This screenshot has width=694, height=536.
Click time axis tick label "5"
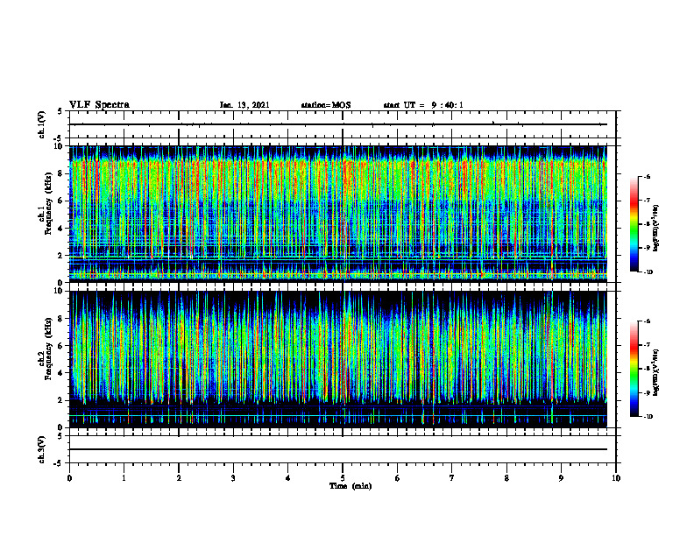[x=343, y=478]
